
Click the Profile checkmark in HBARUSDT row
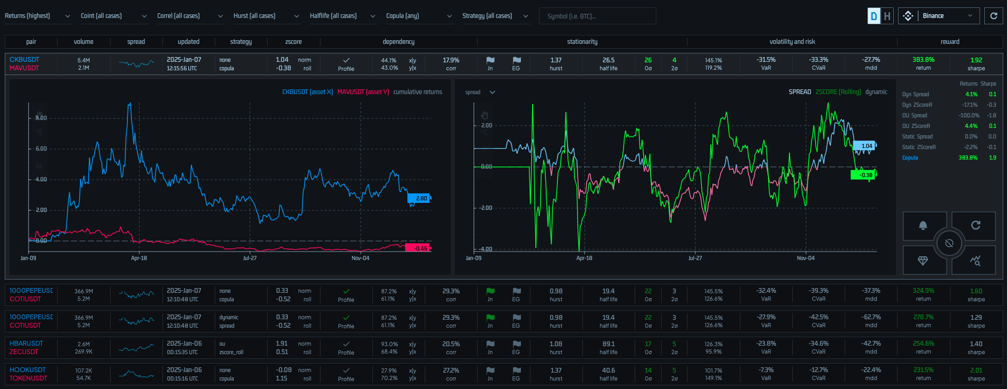(x=346, y=345)
